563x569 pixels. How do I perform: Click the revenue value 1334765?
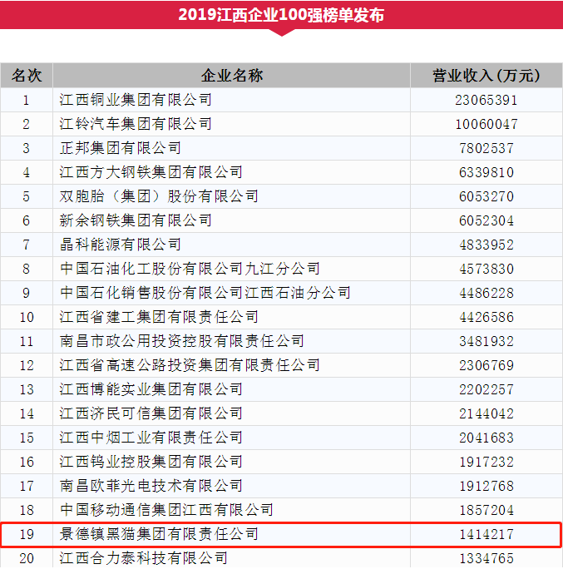(486, 558)
